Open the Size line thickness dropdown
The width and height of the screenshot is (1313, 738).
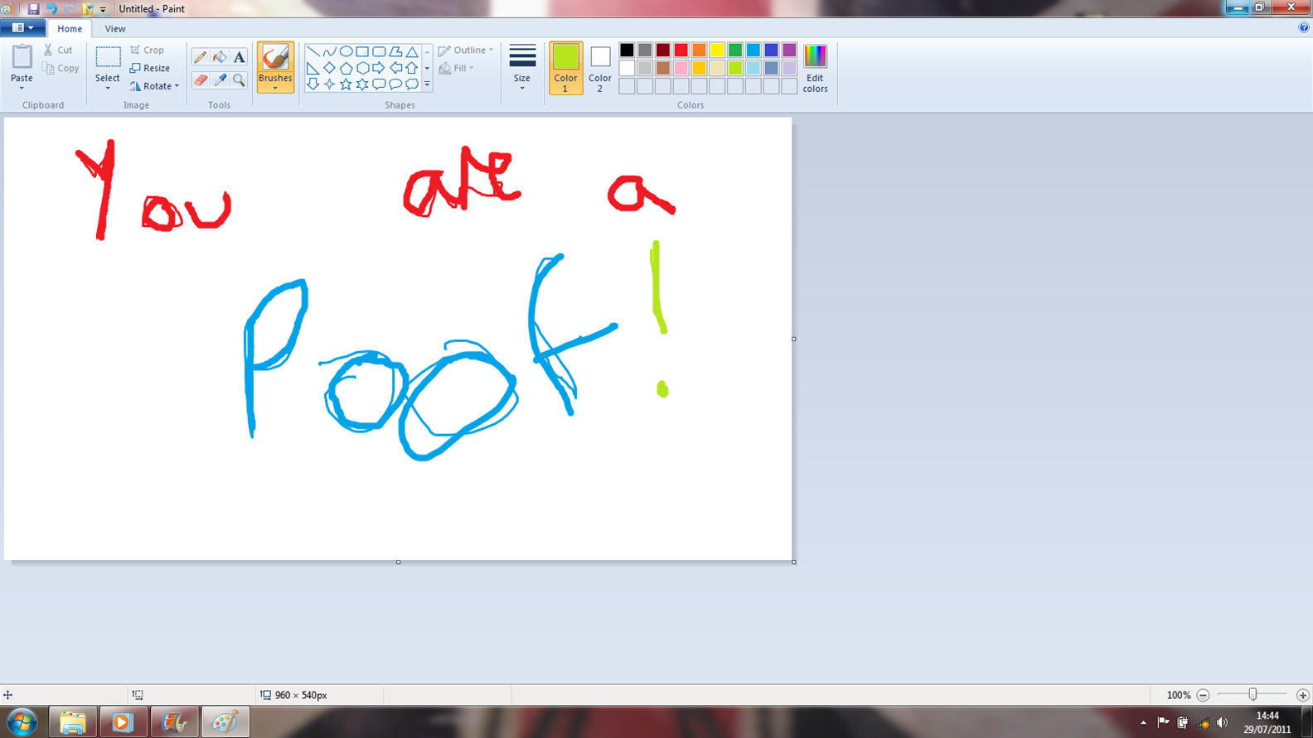coord(521,68)
